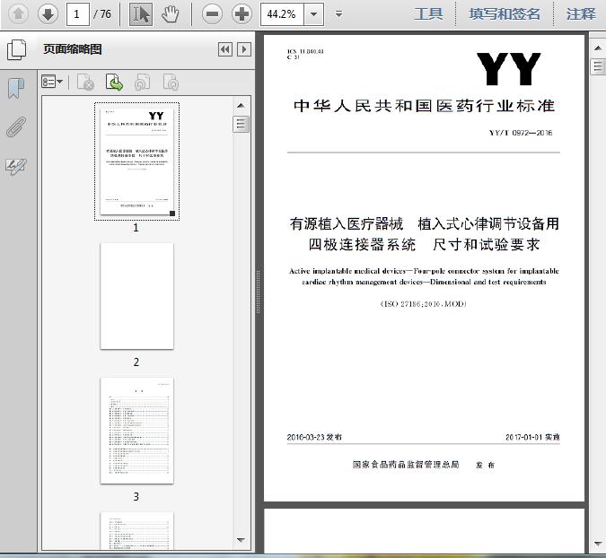Image resolution: width=606 pixels, height=558 pixels.
Task: Open the attachments paperclip panel
Action: tap(16, 127)
